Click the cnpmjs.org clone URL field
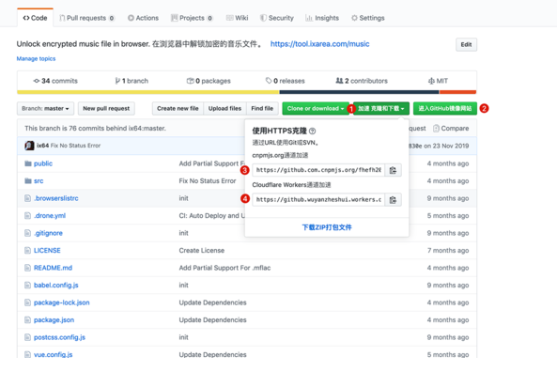557x372 pixels. (x=318, y=170)
